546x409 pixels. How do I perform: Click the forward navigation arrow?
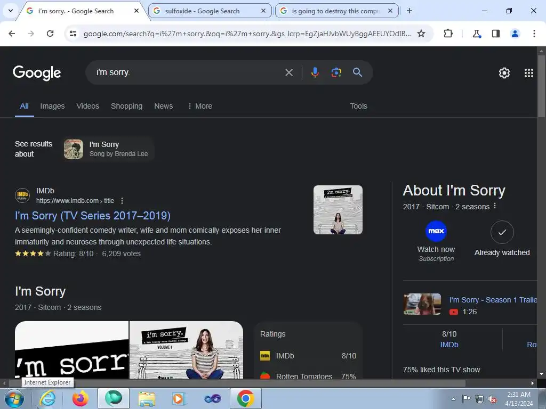pos(31,34)
